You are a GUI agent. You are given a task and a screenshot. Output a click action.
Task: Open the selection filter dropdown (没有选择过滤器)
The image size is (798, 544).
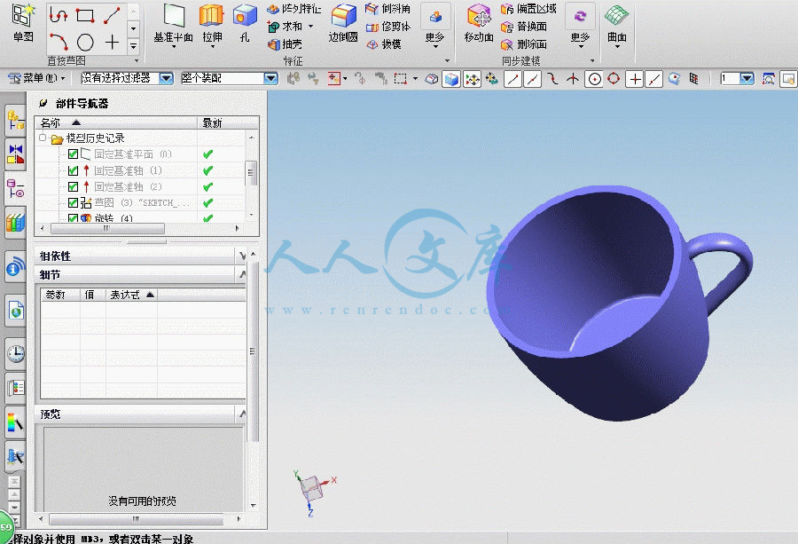tap(166, 78)
